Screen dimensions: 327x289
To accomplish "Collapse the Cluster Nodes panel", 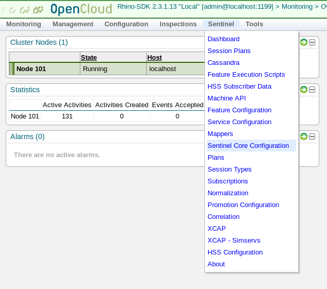I will [312, 42].
